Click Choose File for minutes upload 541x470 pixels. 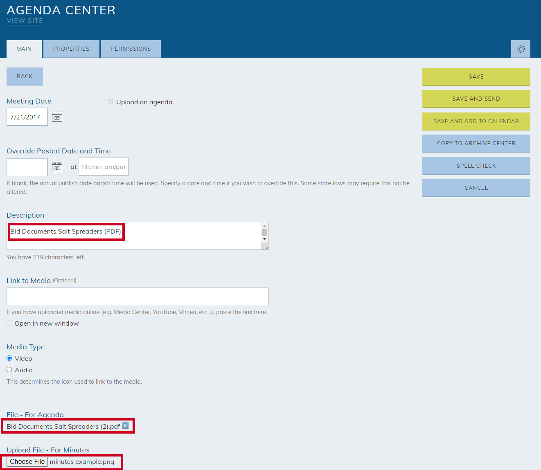pyautogui.click(x=27, y=462)
